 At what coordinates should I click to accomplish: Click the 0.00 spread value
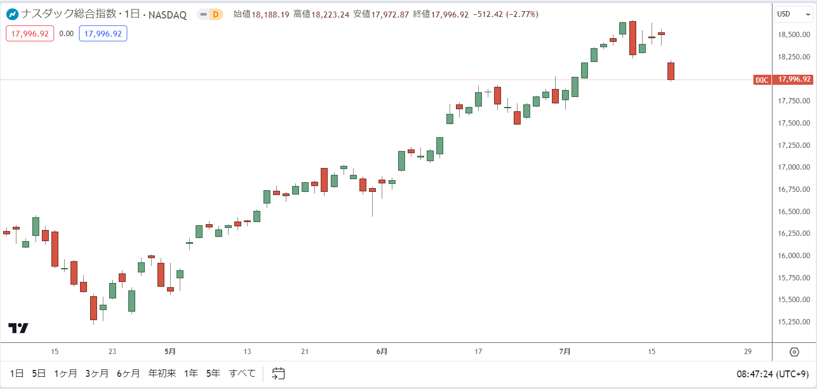(x=66, y=33)
